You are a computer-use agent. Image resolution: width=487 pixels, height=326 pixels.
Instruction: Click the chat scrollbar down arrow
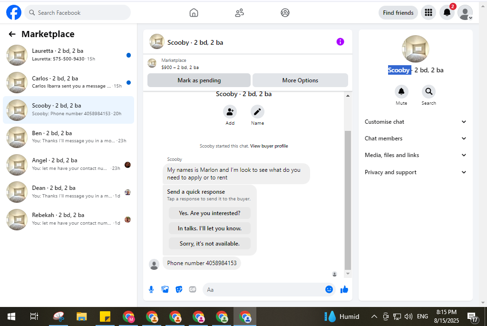coord(348,274)
